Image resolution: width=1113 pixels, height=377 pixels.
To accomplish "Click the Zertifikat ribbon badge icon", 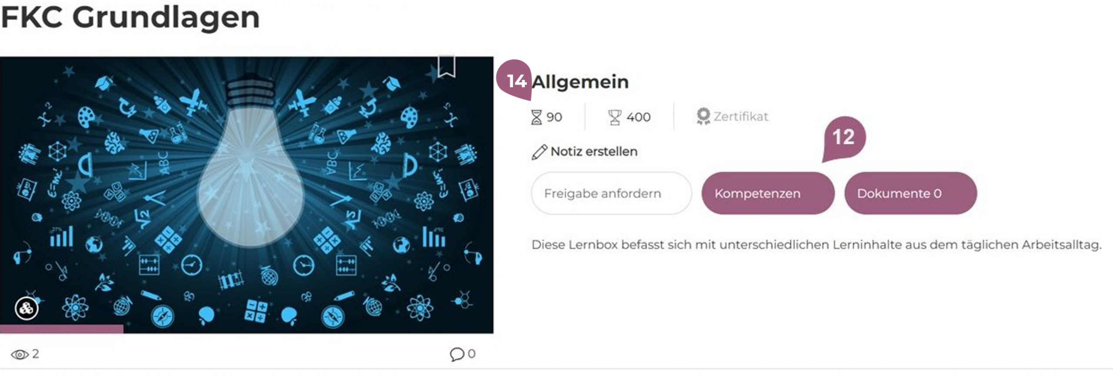I will click(x=703, y=116).
